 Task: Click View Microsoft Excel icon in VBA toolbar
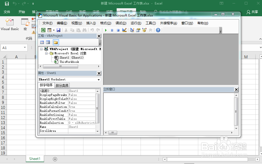(43, 30)
